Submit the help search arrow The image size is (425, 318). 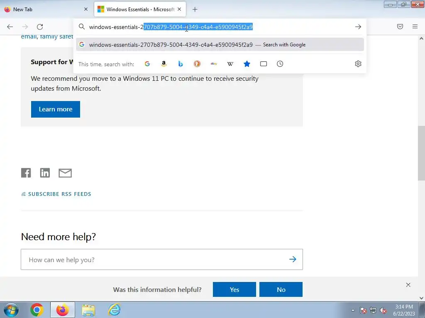(293, 259)
